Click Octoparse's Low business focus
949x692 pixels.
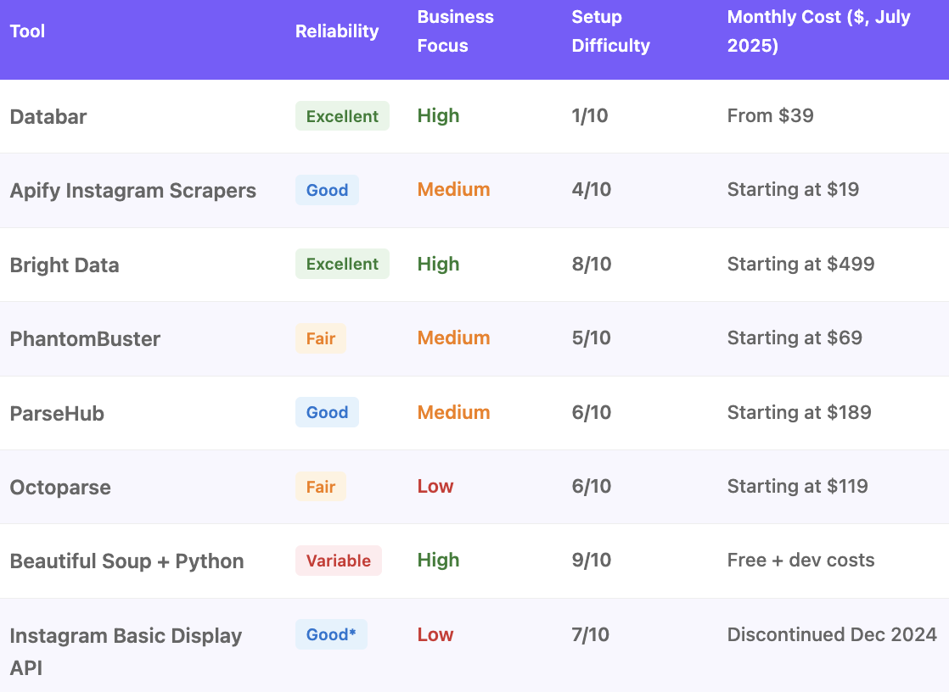coord(435,486)
